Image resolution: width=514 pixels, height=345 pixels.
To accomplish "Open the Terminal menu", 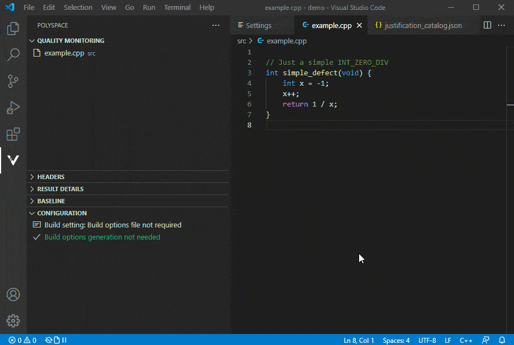I will (x=177, y=8).
